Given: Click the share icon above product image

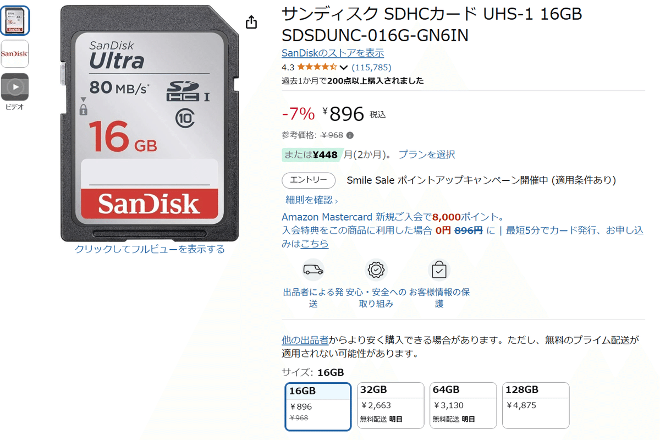Looking at the screenshot, I should point(251,22).
